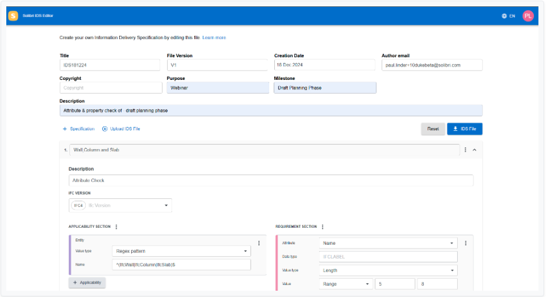Open the Entity facet three-dot menu
The image size is (546, 297).
[258, 243]
